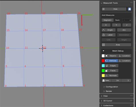Click the Label text icon
Screen dimensions: 136x107
coord(104,35)
